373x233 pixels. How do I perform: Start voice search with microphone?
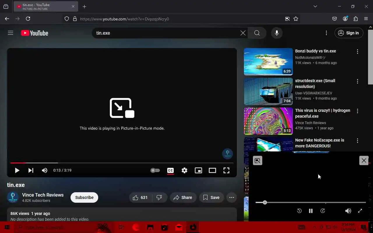(x=277, y=33)
